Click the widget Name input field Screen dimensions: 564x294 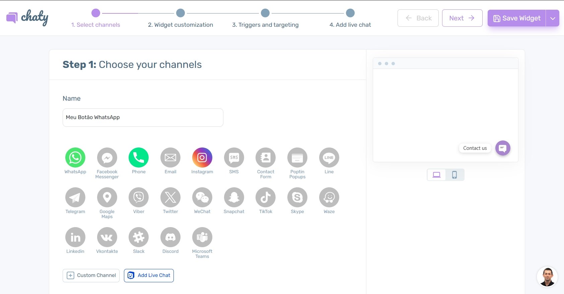[143, 117]
